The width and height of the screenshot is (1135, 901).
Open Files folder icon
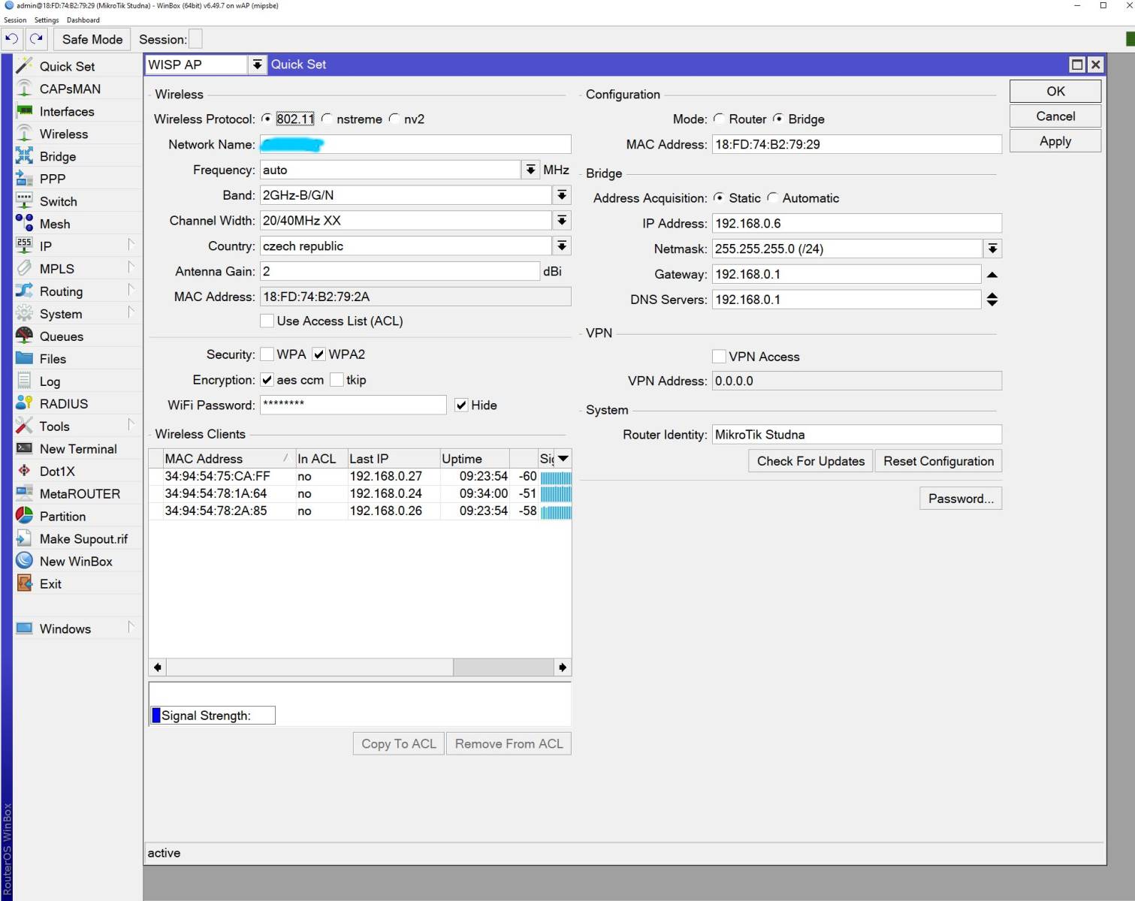click(x=24, y=358)
